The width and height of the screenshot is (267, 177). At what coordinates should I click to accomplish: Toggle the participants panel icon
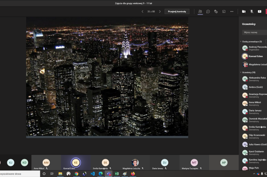click(x=200, y=12)
